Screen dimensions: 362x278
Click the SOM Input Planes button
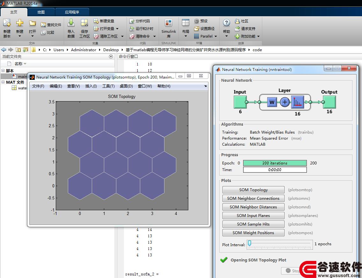point(253,216)
